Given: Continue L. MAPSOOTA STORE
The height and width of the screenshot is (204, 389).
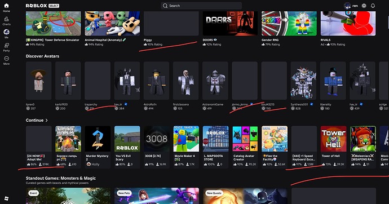Looking at the screenshot, I should (215, 147).
